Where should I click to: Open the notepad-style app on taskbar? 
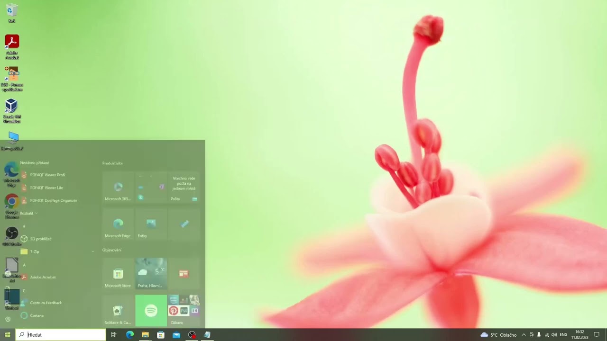point(207,335)
